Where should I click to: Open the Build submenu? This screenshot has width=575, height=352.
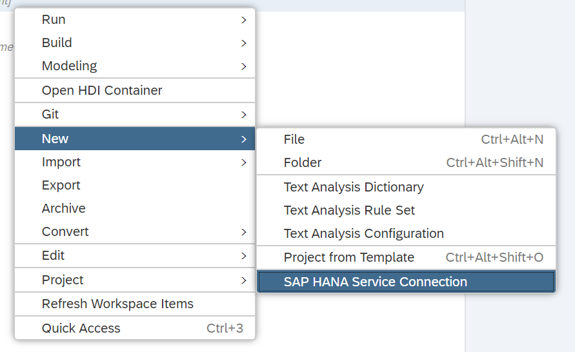(x=135, y=43)
